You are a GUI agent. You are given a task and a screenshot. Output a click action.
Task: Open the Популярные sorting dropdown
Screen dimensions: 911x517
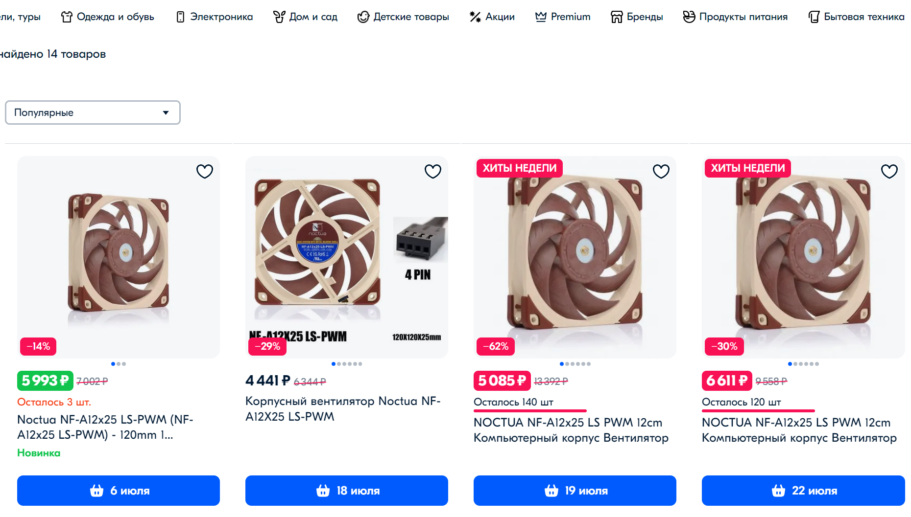[93, 112]
